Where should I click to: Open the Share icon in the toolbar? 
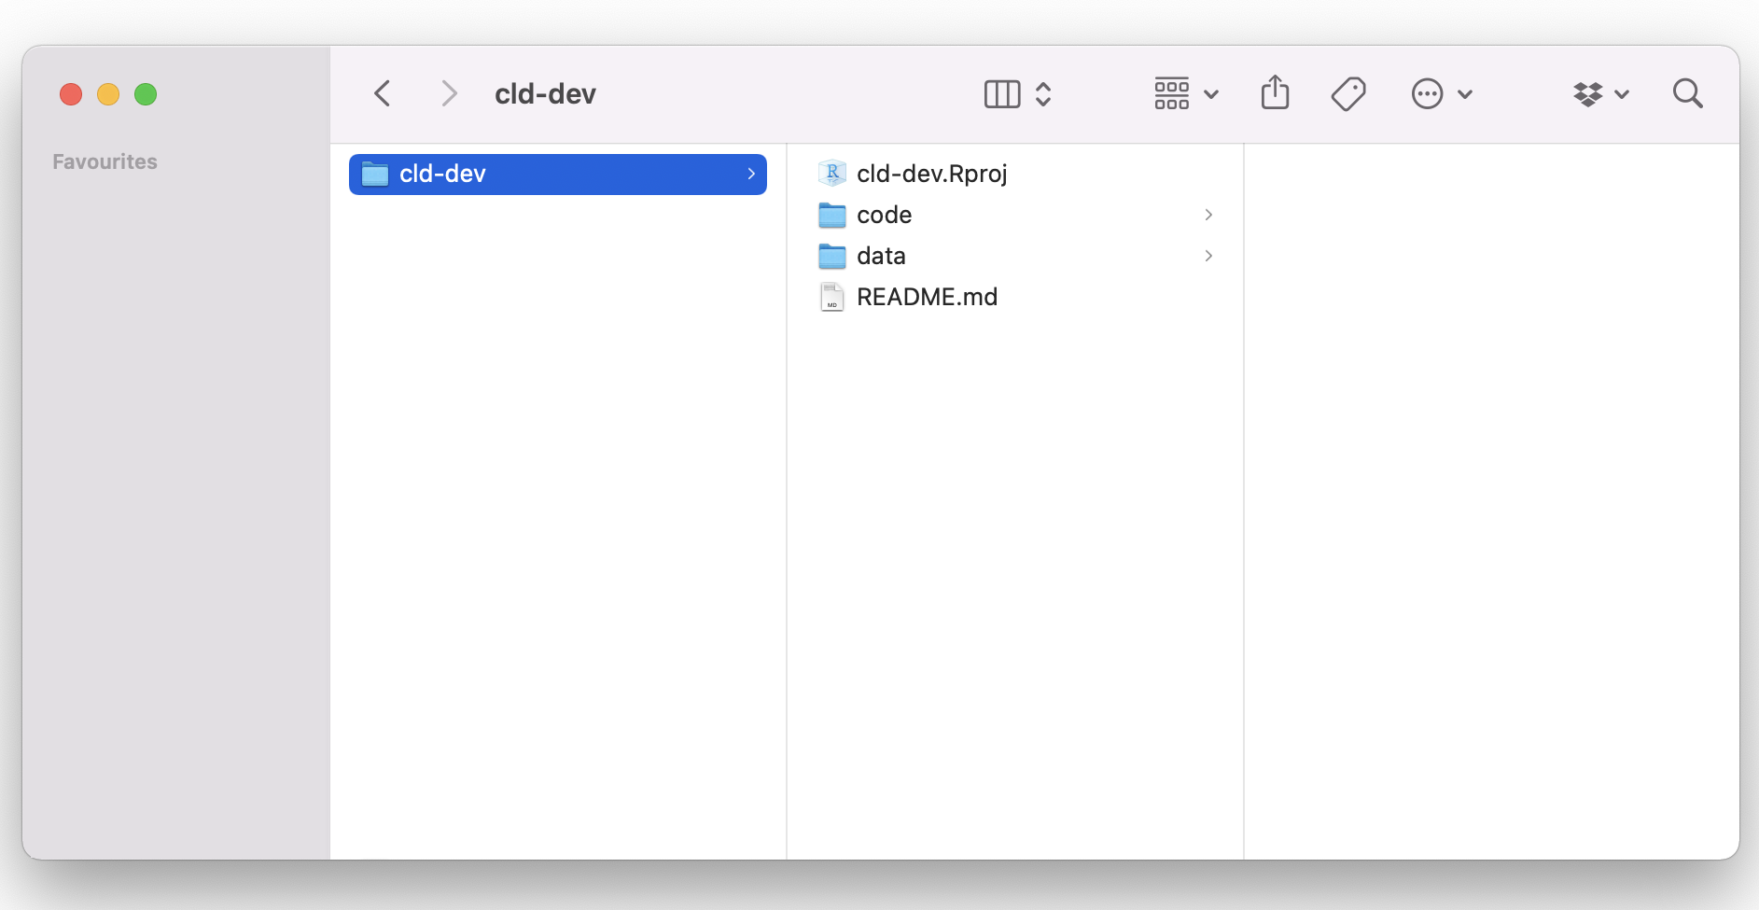[x=1275, y=93]
